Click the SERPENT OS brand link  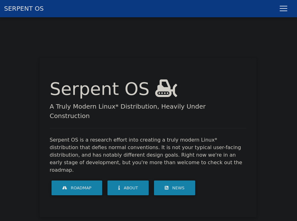pyautogui.click(x=24, y=8)
